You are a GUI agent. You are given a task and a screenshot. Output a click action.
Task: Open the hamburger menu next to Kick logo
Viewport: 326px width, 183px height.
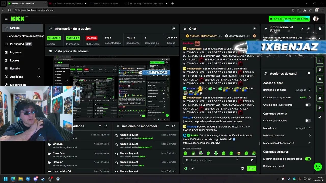pos(6,19)
